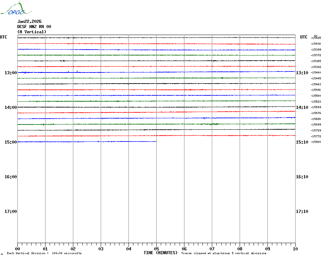Click the minute label 06 on time axis

[x=184, y=249]
